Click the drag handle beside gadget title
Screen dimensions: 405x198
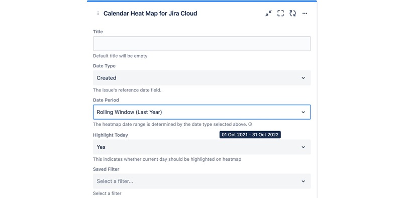click(x=98, y=14)
